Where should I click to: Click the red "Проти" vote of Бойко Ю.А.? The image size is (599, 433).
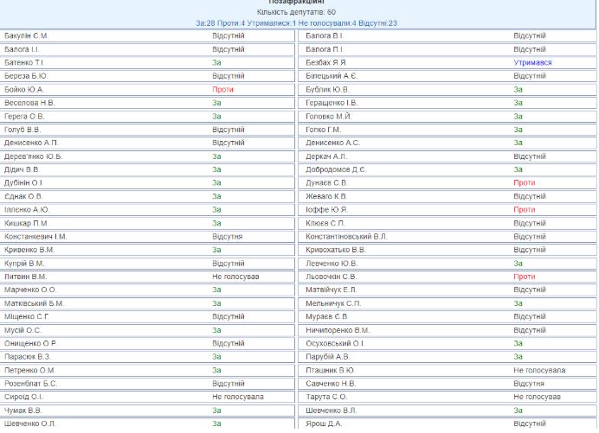coord(222,90)
